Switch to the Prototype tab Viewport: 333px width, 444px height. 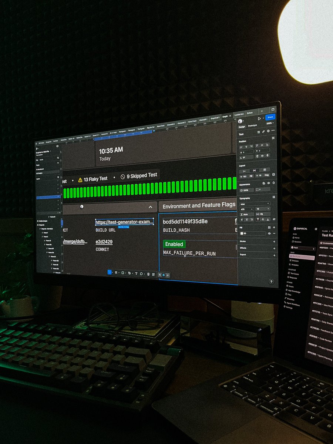(252, 125)
